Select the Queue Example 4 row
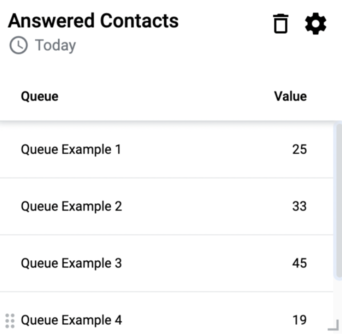Viewport: 342px width, 335px height. pyautogui.click(x=166, y=313)
